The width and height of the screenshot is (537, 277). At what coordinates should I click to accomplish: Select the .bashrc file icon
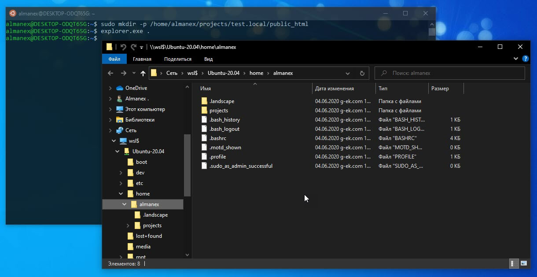pyautogui.click(x=204, y=138)
